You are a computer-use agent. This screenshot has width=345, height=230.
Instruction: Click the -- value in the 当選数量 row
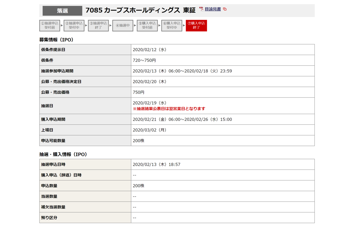point(135,196)
